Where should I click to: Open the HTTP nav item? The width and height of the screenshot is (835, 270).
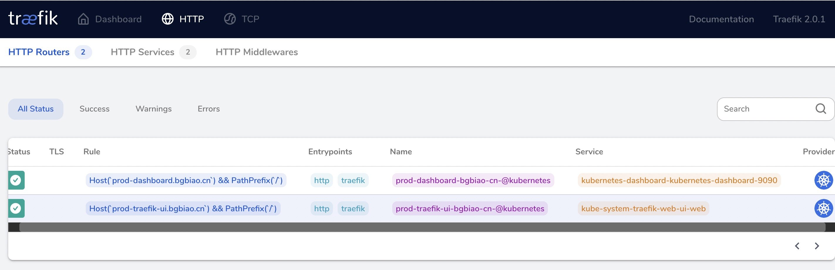183,19
